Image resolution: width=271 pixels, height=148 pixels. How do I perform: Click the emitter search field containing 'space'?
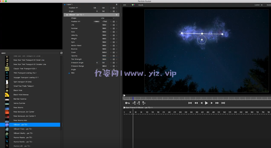point(30,53)
